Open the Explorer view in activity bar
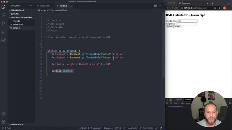The height and width of the screenshot is (130, 232). coord(4,6)
